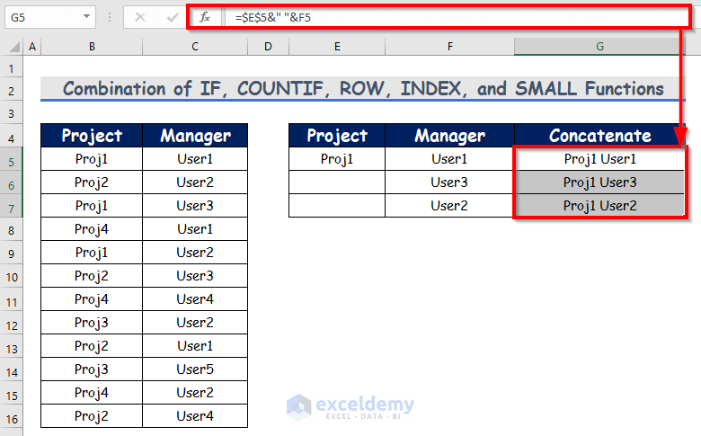Viewport: 701px width, 436px height.
Task: Click the 'Concatenate' header cell
Action: [599, 136]
